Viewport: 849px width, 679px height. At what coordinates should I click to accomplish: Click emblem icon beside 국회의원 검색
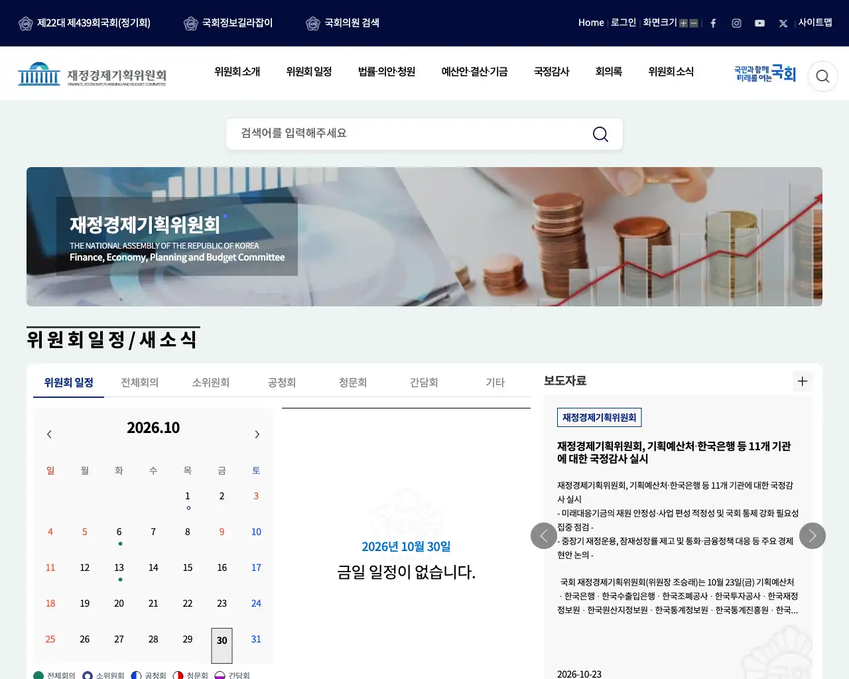point(313,24)
